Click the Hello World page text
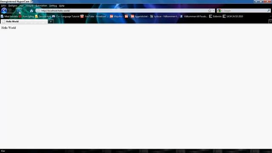Viewport: 272px width, 153px height. [8, 28]
